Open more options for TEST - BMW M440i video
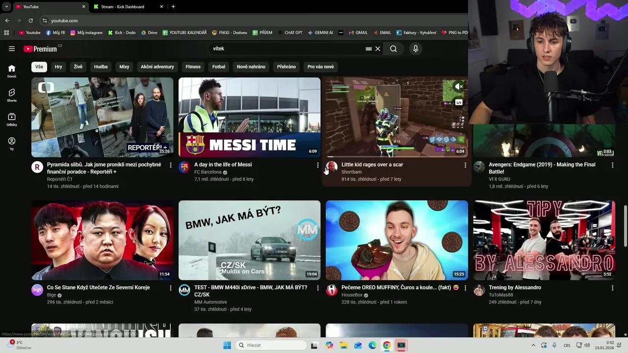The height and width of the screenshot is (353, 628). pos(317,288)
